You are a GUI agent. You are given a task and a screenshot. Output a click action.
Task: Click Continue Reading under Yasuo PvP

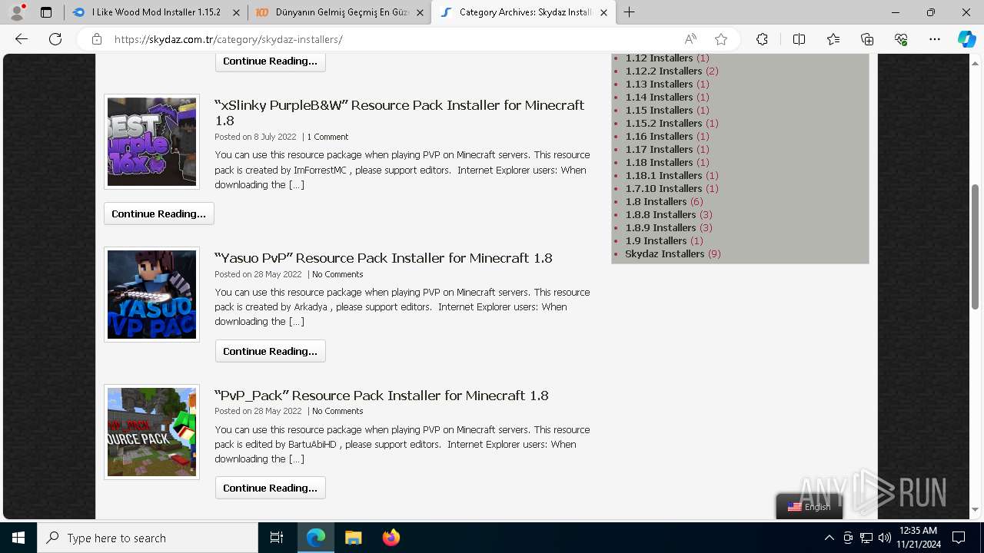pos(271,351)
